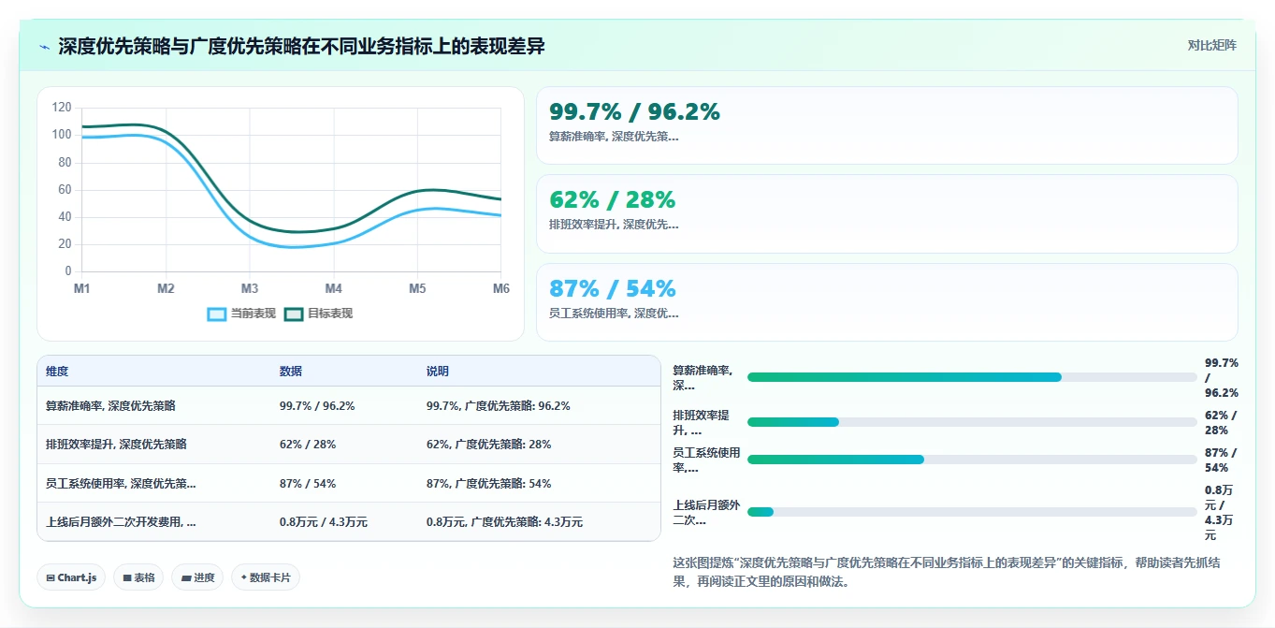The width and height of the screenshot is (1275, 628).
Task: Click the M3 x-axis label
Action: pos(250,288)
